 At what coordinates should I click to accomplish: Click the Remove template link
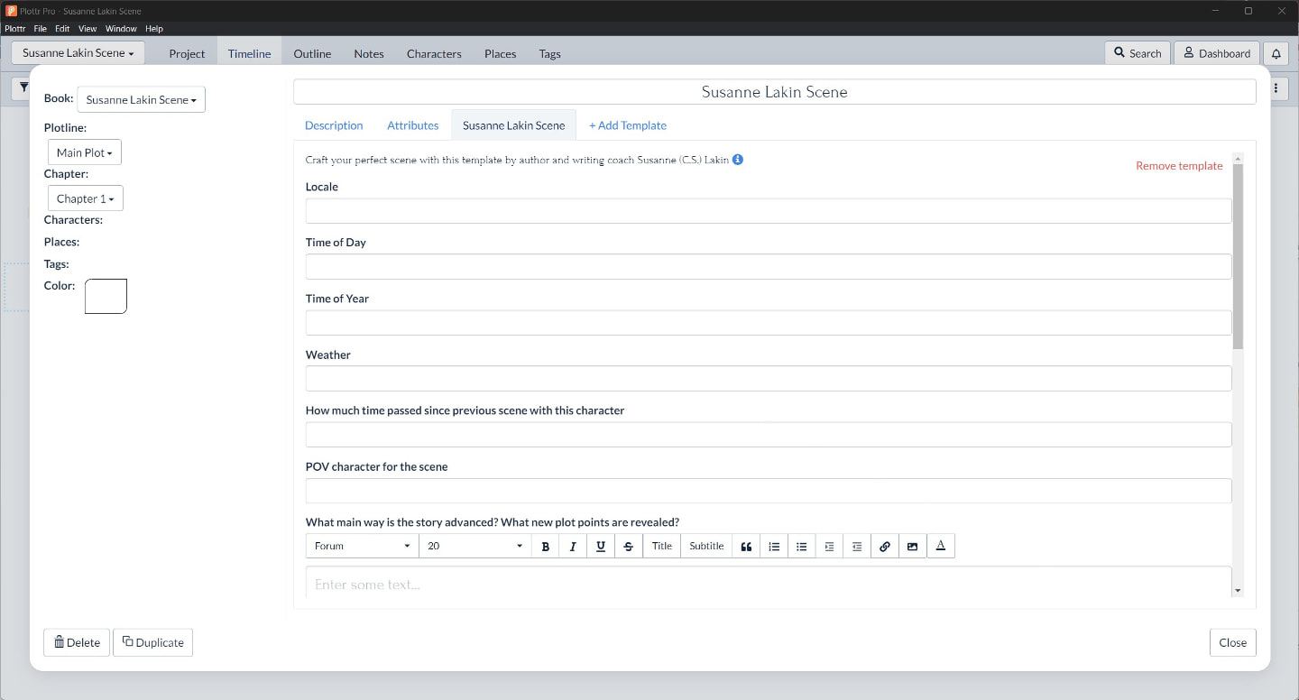(1179, 166)
